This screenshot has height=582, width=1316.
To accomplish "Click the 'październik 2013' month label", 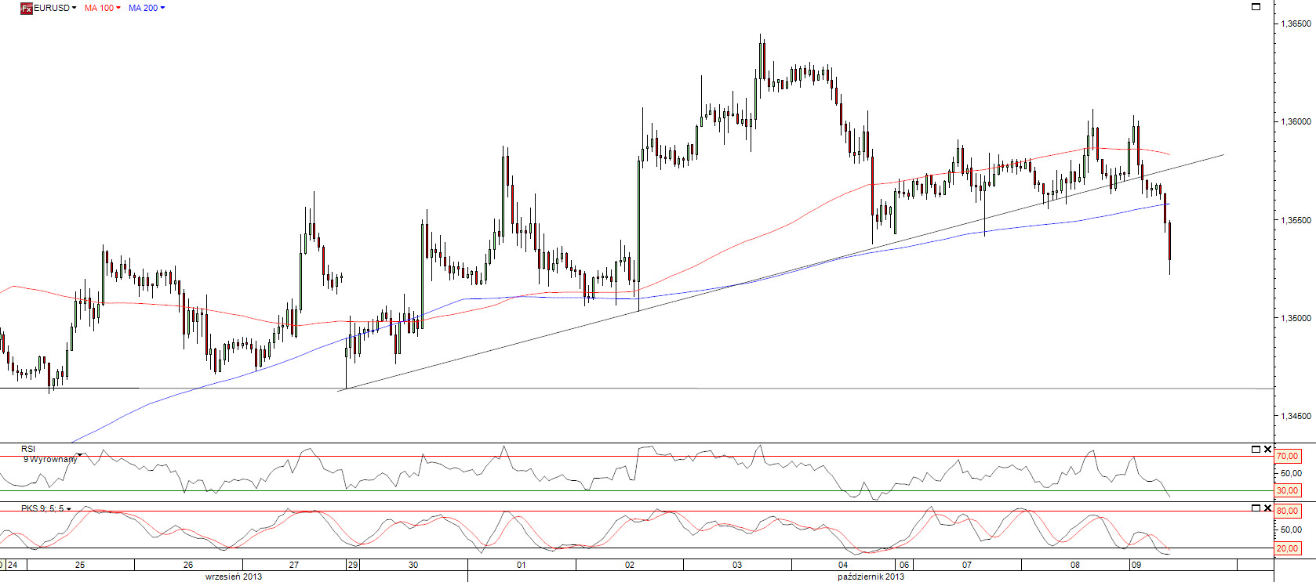I will 871,577.
